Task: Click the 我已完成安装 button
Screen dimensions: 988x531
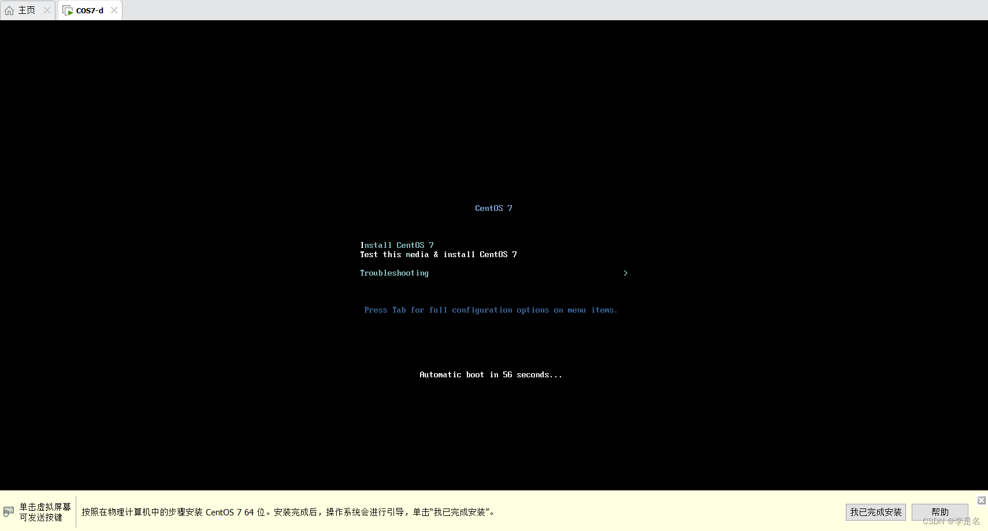Action: coord(875,512)
